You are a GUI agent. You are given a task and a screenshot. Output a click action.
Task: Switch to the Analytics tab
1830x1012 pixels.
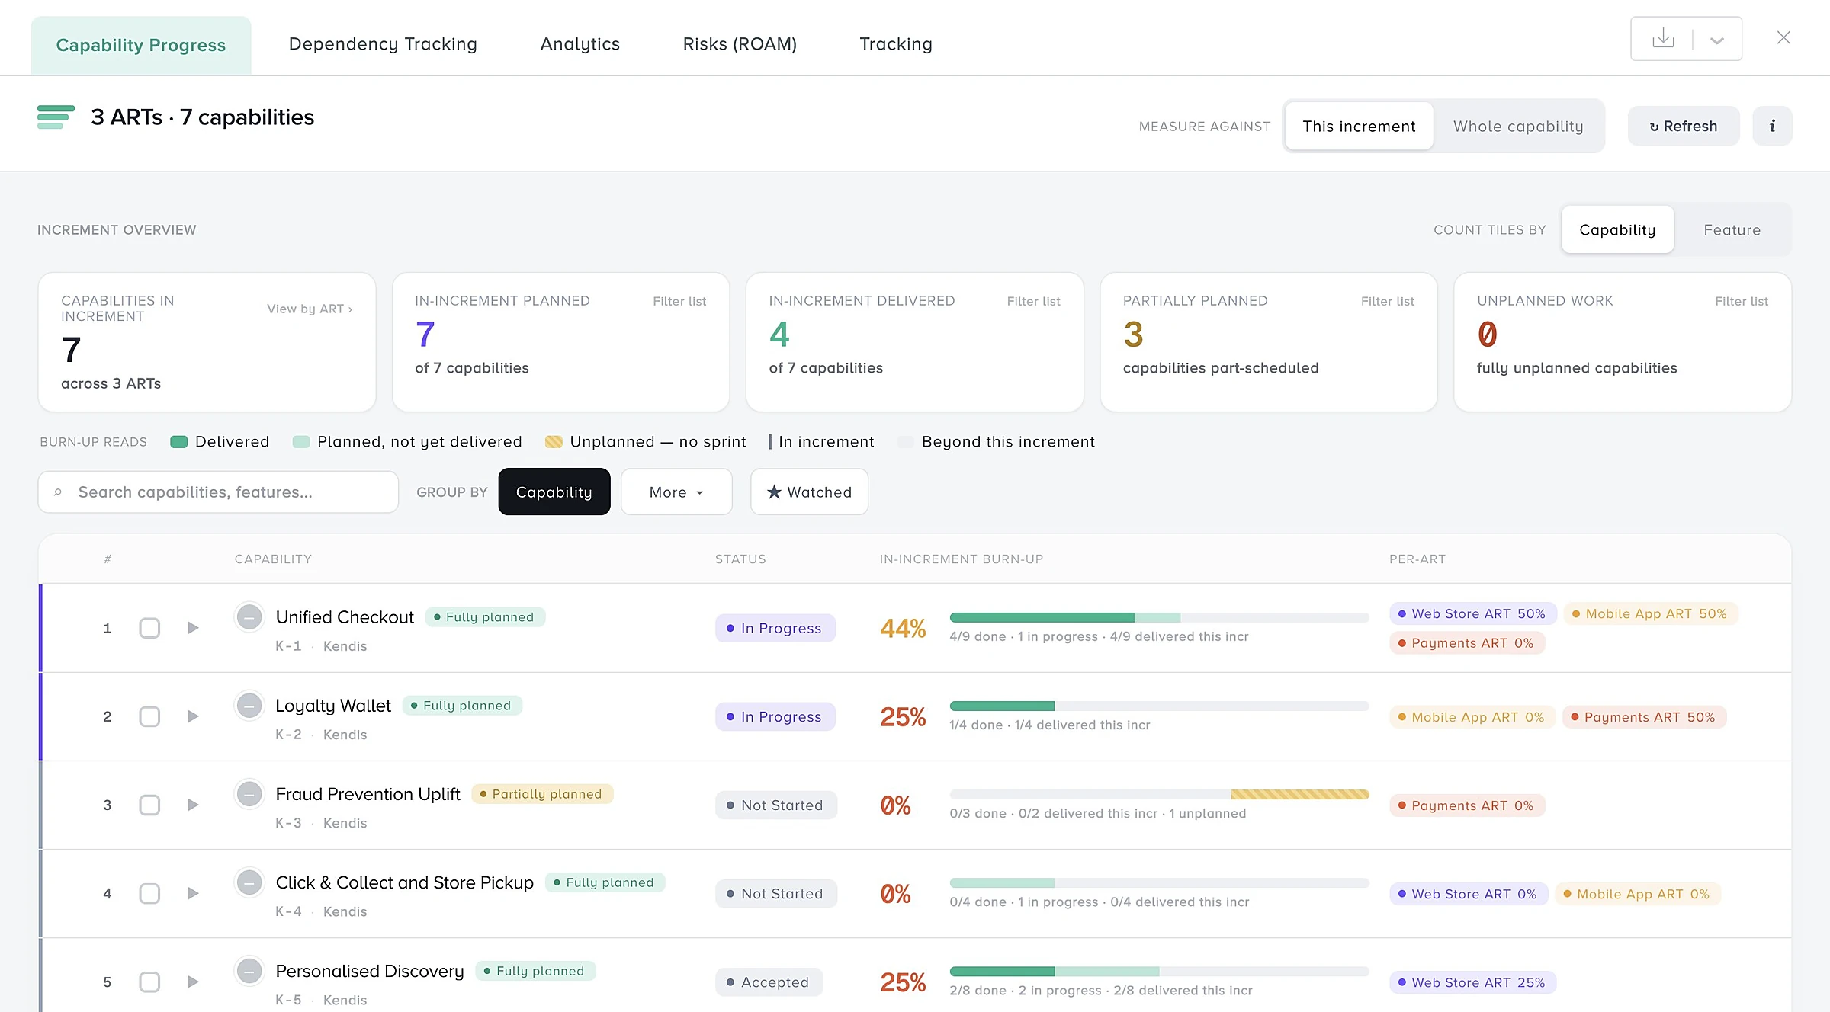(580, 44)
